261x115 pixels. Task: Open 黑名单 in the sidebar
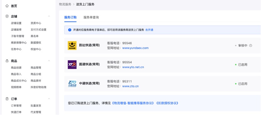pos(35,36)
